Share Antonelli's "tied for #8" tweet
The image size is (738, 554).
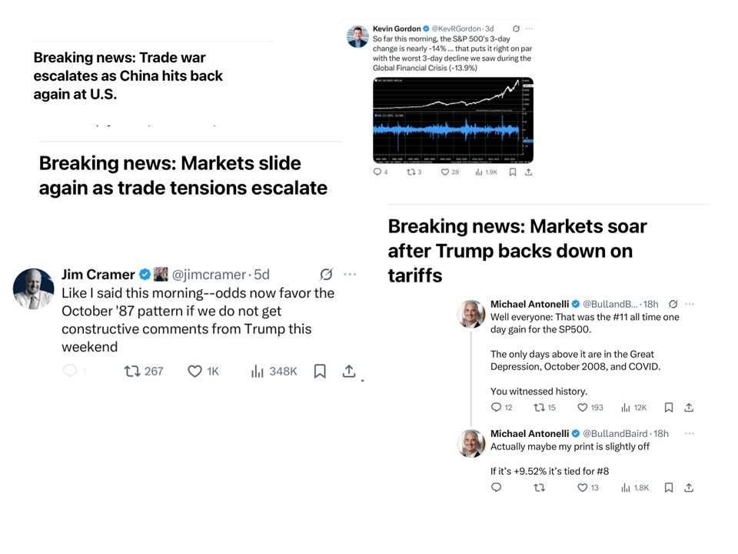click(x=689, y=488)
